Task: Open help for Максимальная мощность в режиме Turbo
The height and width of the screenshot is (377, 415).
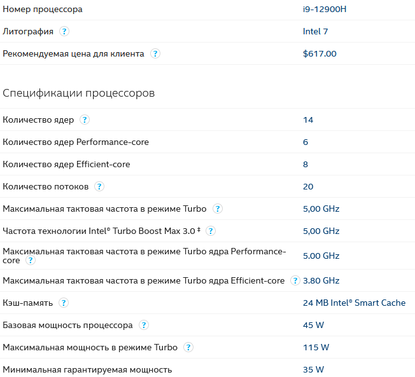Action: [x=188, y=347]
